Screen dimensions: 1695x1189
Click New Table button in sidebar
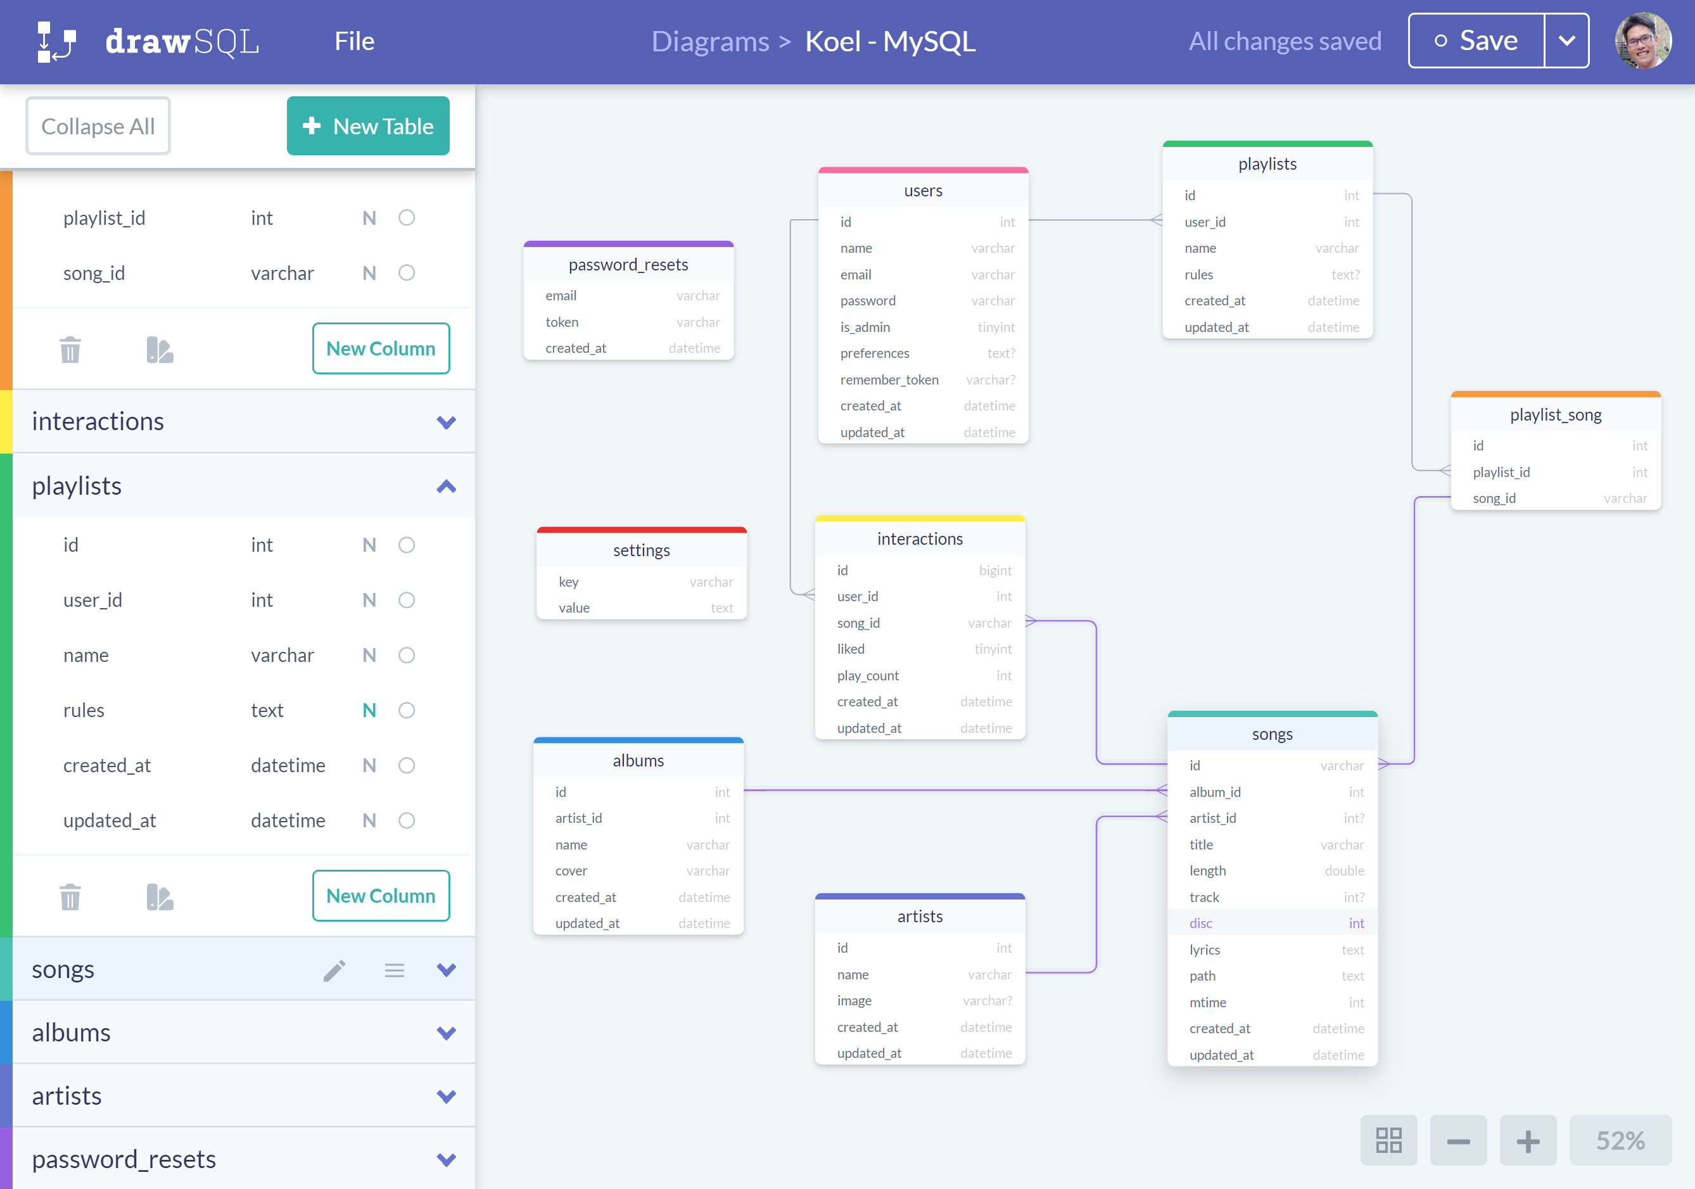[x=364, y=125]
